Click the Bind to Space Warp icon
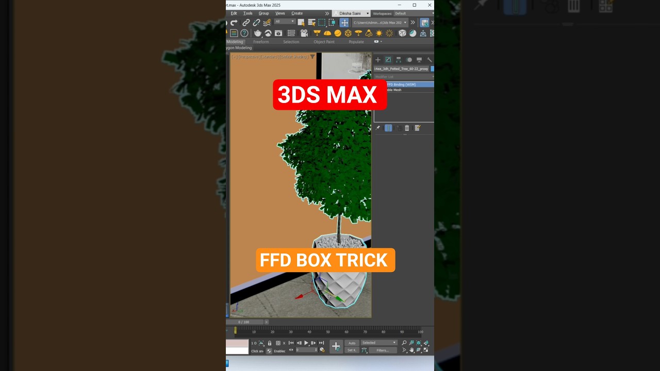 coord(267,23)
